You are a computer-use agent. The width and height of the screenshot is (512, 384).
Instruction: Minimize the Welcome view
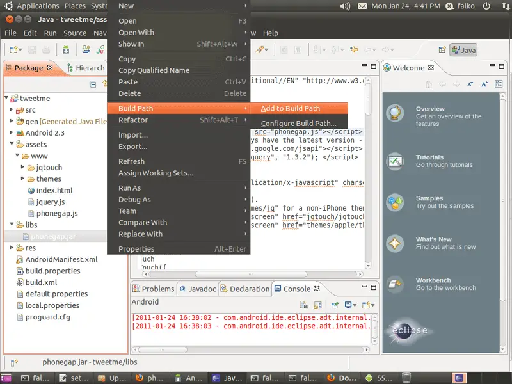[x=492, y=66]
